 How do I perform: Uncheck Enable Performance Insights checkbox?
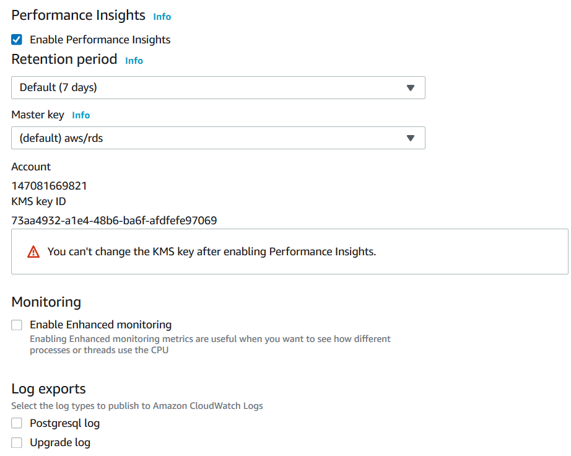17,40
